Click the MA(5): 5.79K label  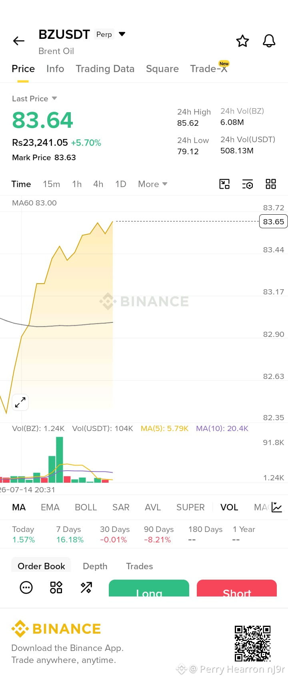(164, 428)
